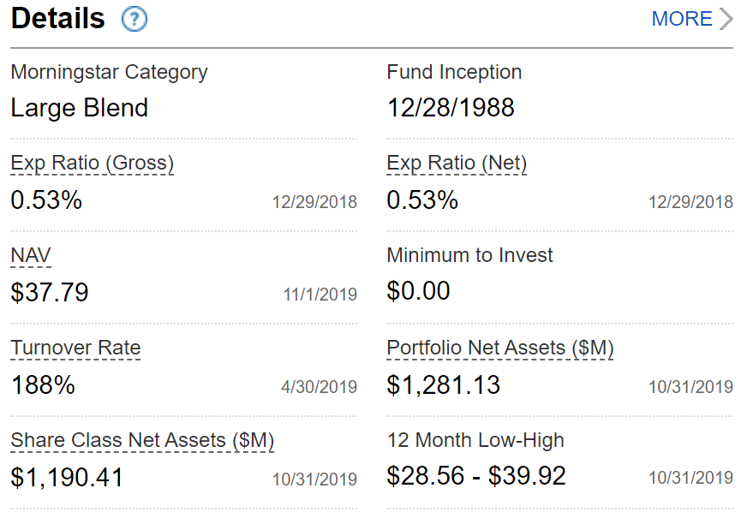This screenshot has height=512, width=747.
Task: Select the Large Blend category value
Action: tap(79, 108)
